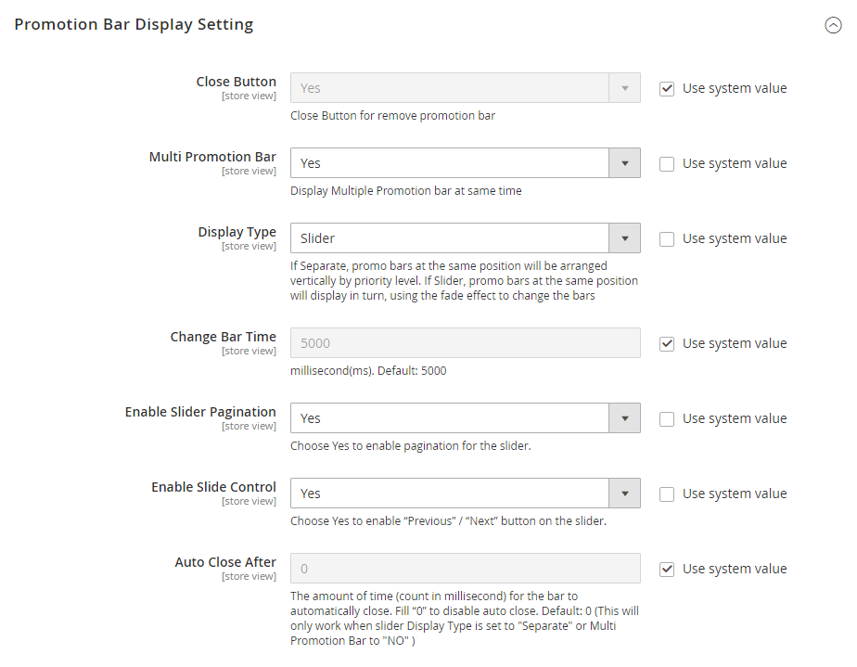The width and height of the screenshot is (857, 667).
Task: Click the Multi Promotion Bar dropdown arrow
Action: point(624,163)
